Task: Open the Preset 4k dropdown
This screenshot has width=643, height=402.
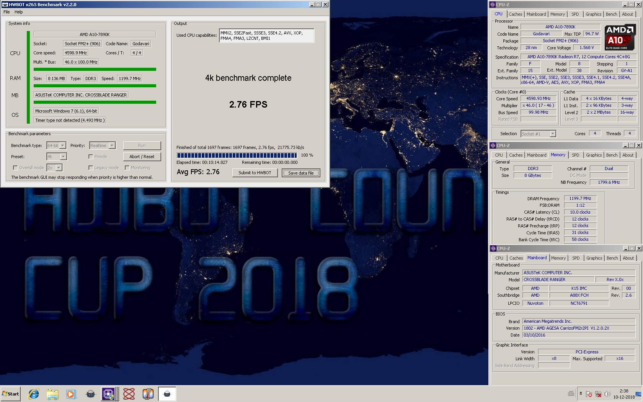Action: (x=57, y=157)
